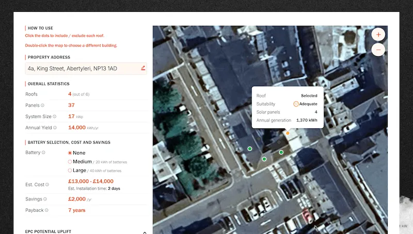Click the 'OVERALL STATISTICS' heading

(49, 84)
